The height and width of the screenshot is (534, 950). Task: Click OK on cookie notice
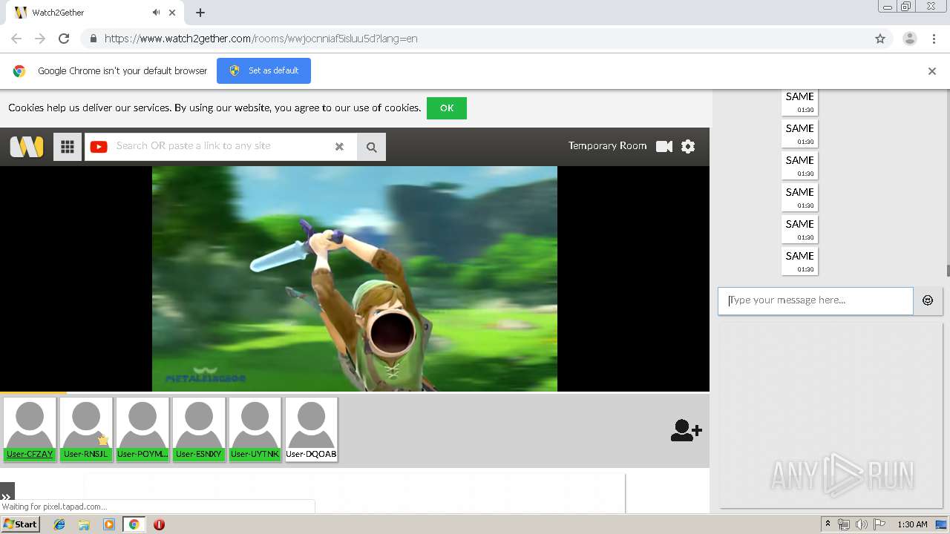pos(447,108)
